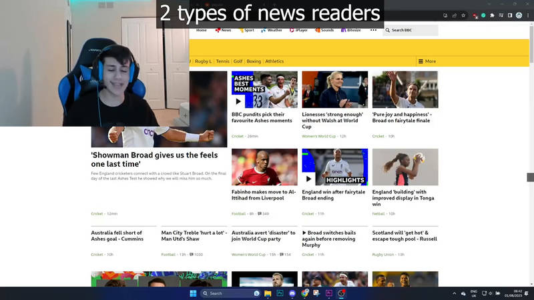Viewport: 534px width, 300px height.
Task: Click the Search BBC magnifier icon
Action: pos(388,30)
